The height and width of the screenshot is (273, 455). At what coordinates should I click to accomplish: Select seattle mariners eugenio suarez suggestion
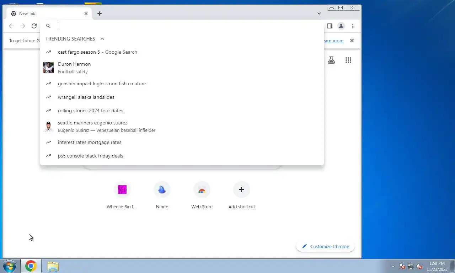point(182,126)
